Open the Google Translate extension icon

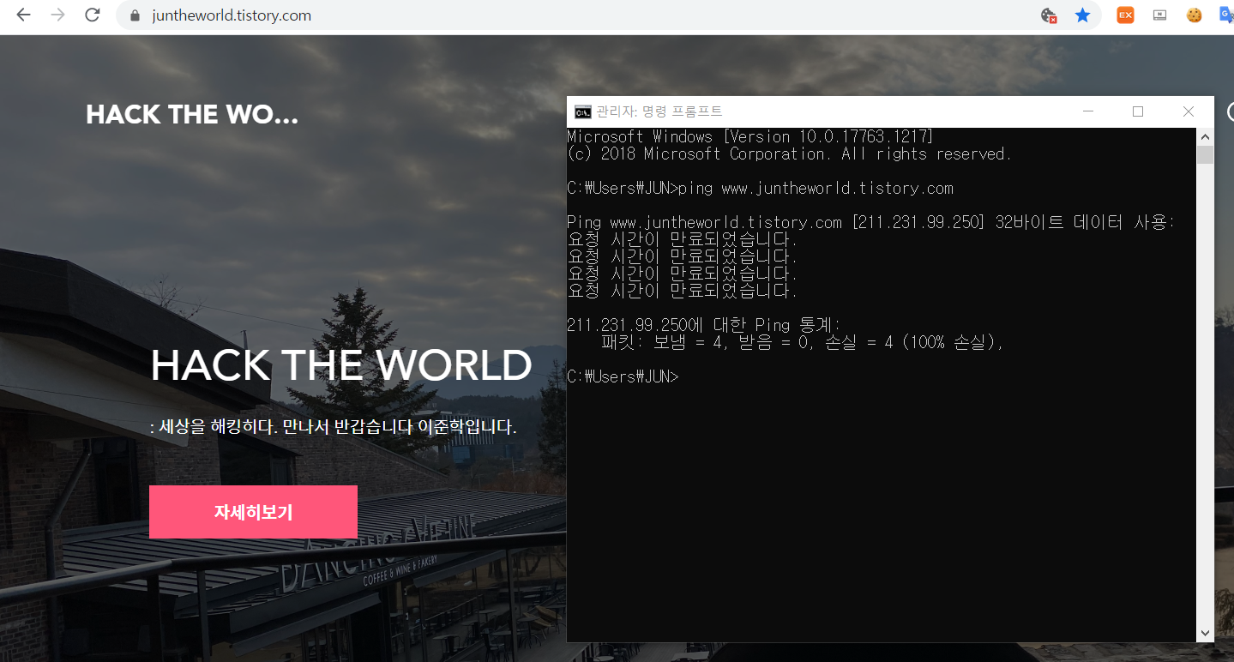point(1227,15)
